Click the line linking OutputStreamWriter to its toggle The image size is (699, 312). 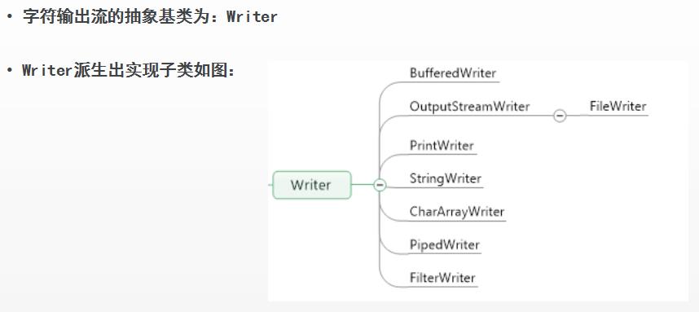pyautogui.click(x=542, y=116)
